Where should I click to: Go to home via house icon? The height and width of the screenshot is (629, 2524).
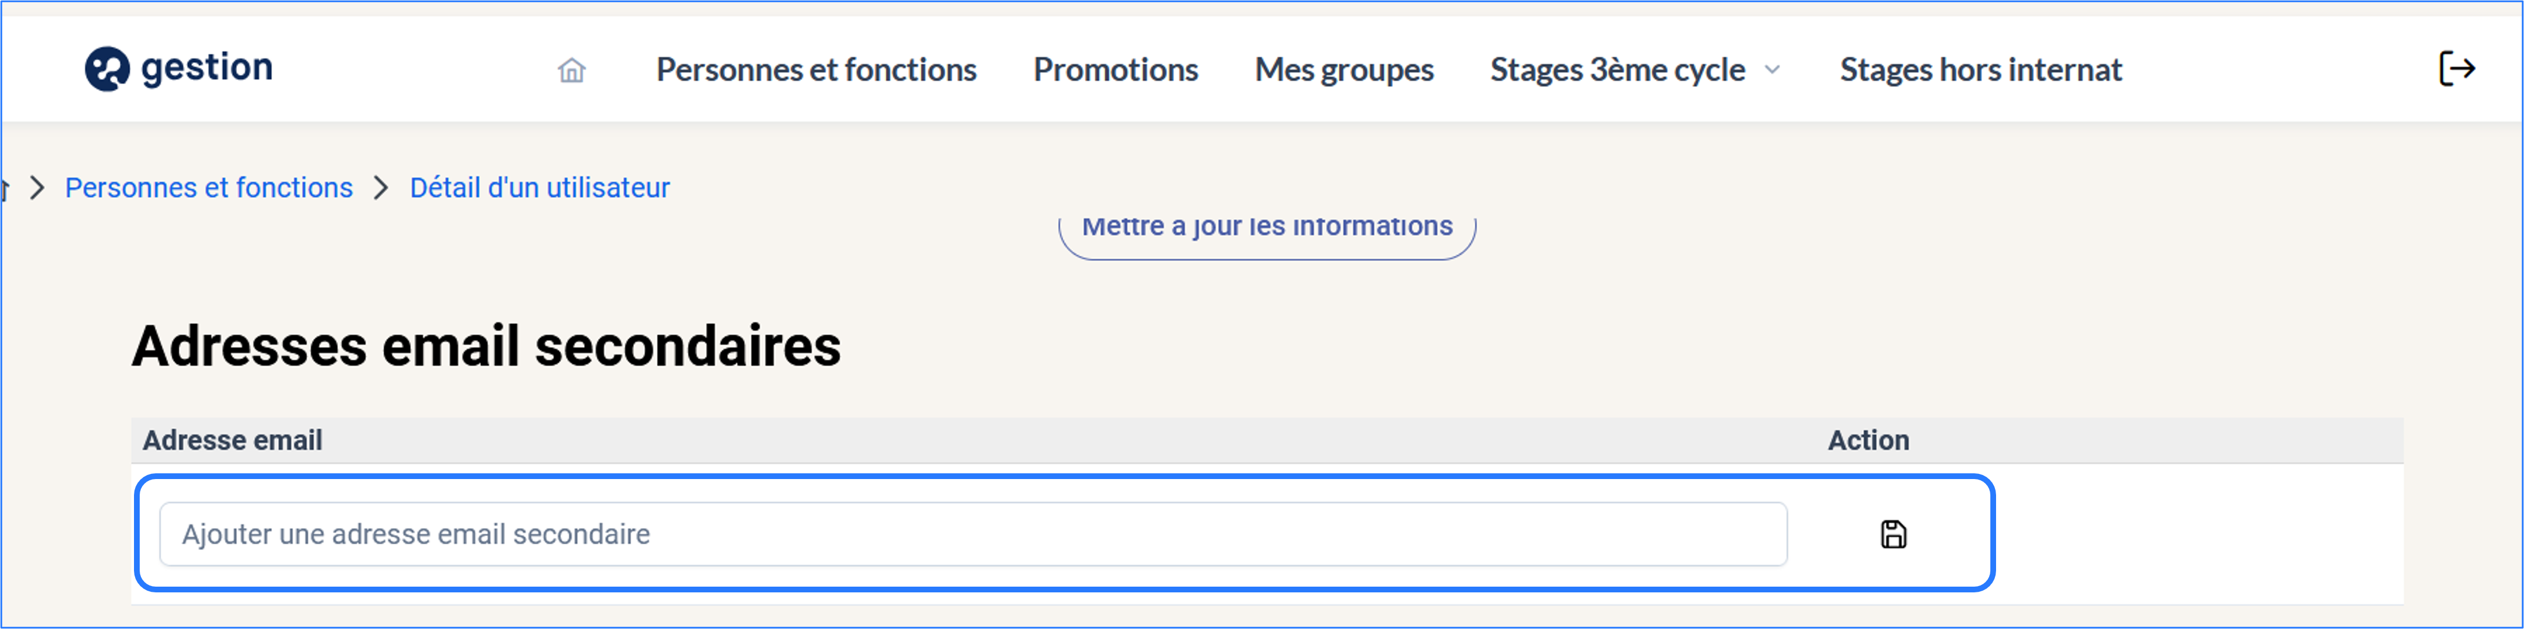(x=571, y=70)
